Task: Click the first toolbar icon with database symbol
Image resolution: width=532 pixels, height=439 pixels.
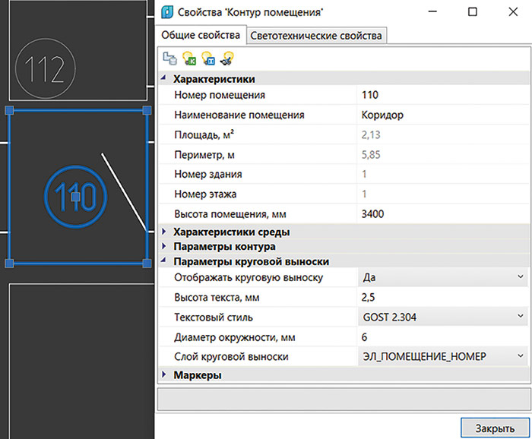Action: point(169,58)
